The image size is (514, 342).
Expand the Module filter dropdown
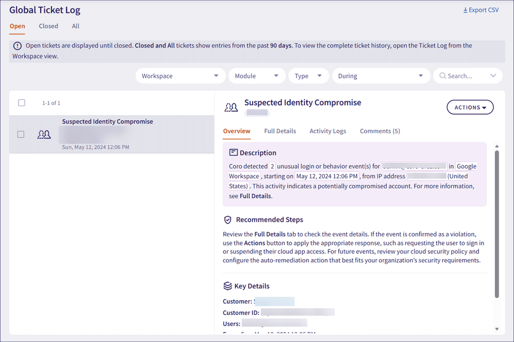click(x=256, y=76)
